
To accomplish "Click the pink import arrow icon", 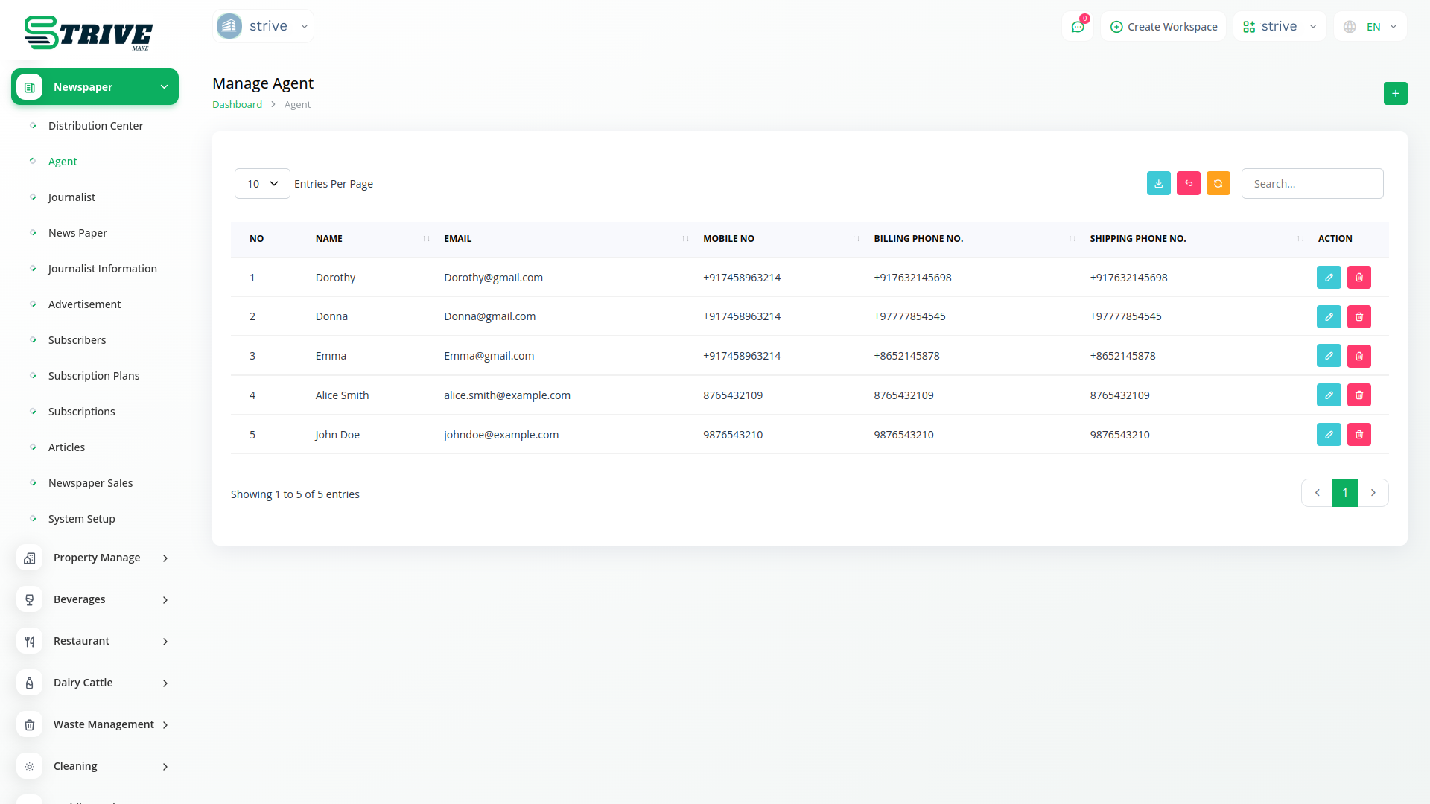I will click(x=1188, y=184).
